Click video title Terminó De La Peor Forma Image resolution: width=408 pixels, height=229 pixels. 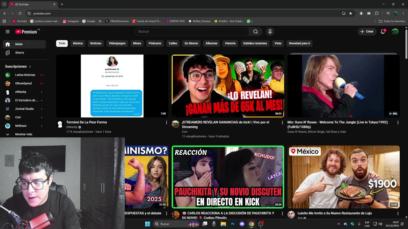tap(86, 122)
